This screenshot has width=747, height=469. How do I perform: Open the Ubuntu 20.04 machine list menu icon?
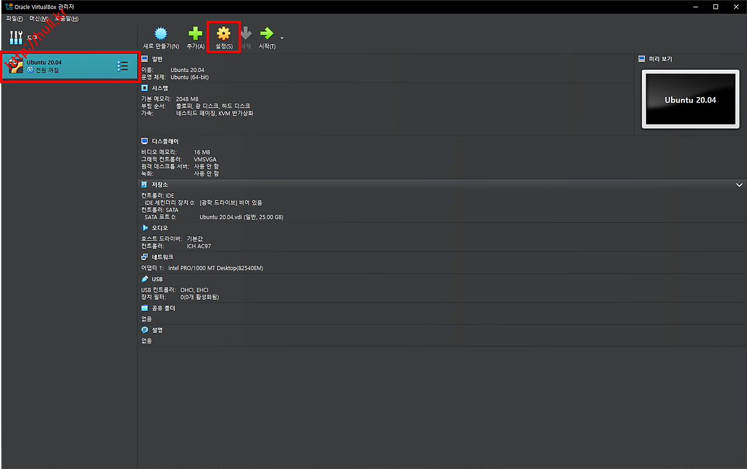click(123, 66)
